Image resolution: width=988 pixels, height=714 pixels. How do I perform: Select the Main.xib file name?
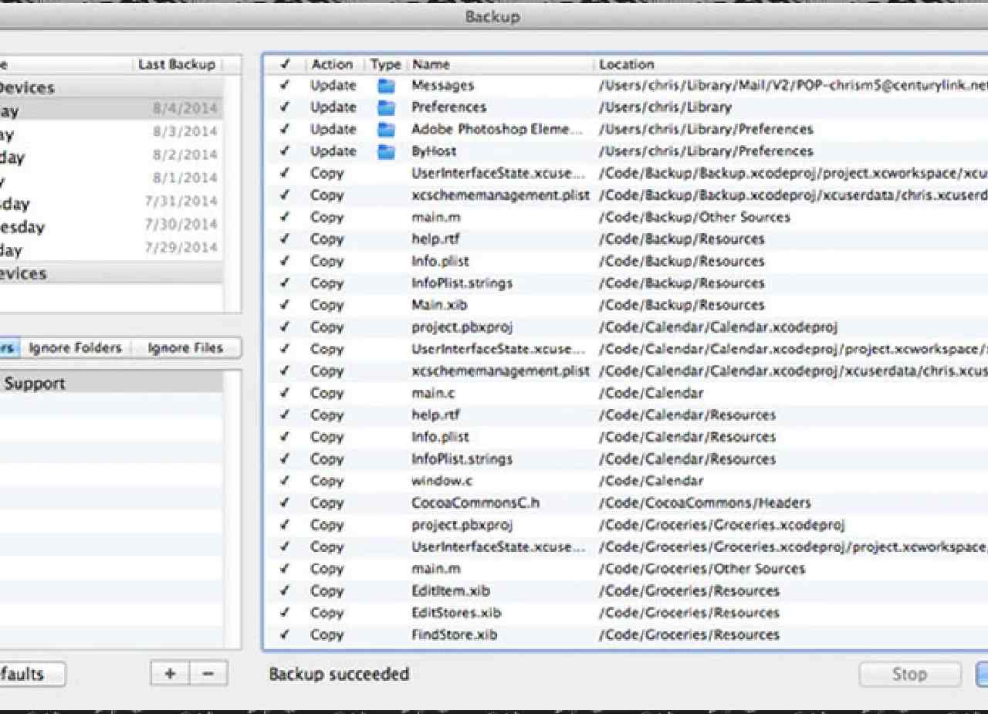(x=439, y=305)
